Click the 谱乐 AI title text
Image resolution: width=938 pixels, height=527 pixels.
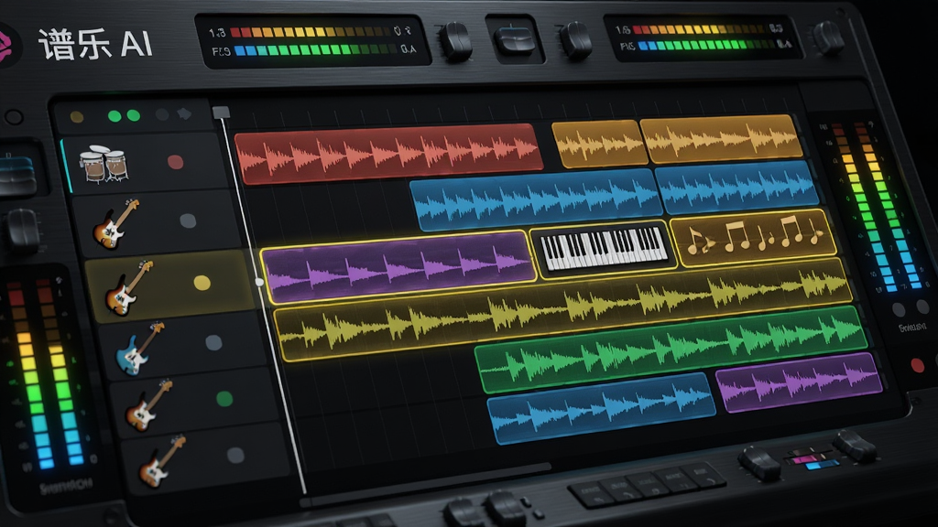(96, 44)
